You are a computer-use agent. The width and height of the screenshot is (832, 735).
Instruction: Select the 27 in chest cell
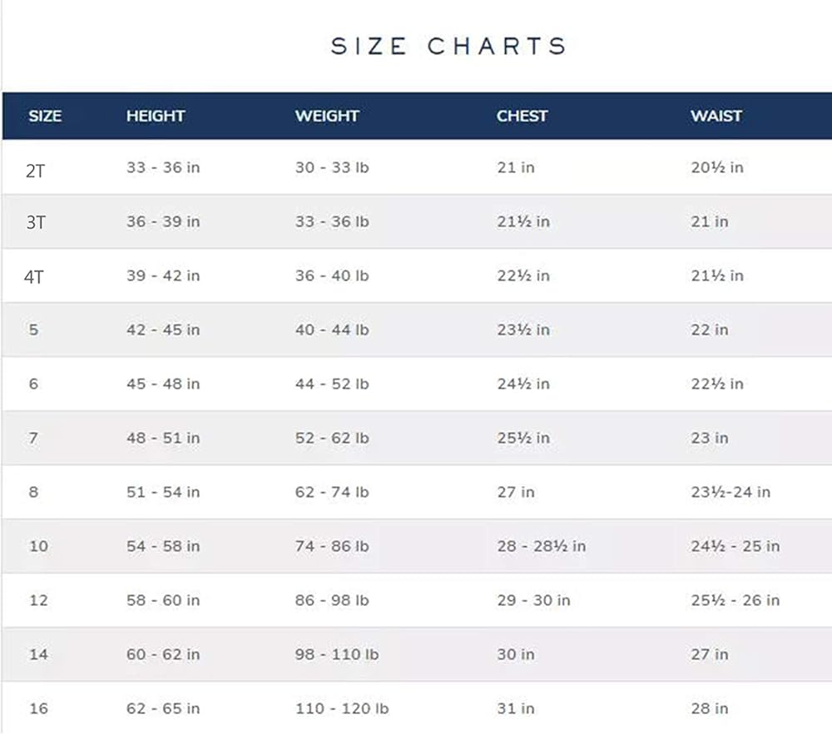516,492
